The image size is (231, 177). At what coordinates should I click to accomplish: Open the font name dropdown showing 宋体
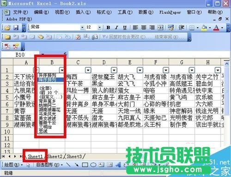[82, 28]
